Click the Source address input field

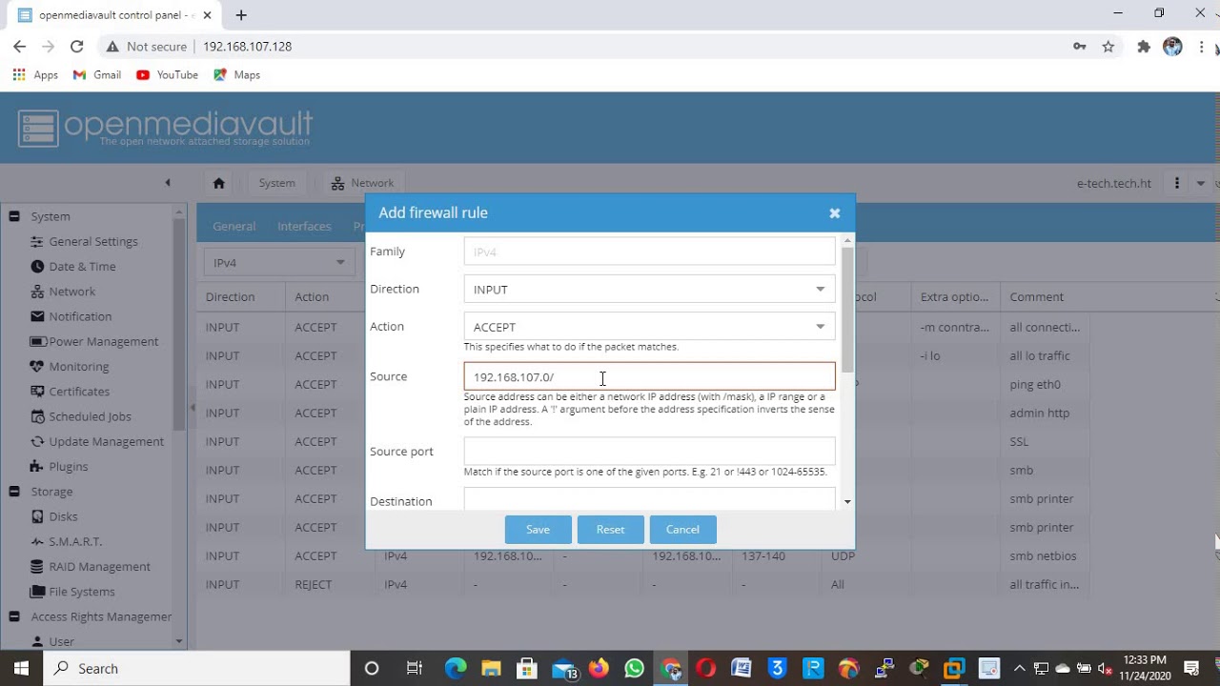coord(649,376)
